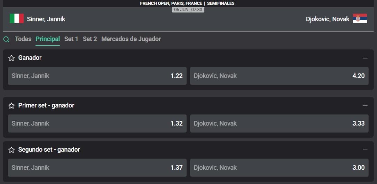This screenshot has height=184, width=377.
Task: Collapse the Ganador market section
Action: coord(365,58)
